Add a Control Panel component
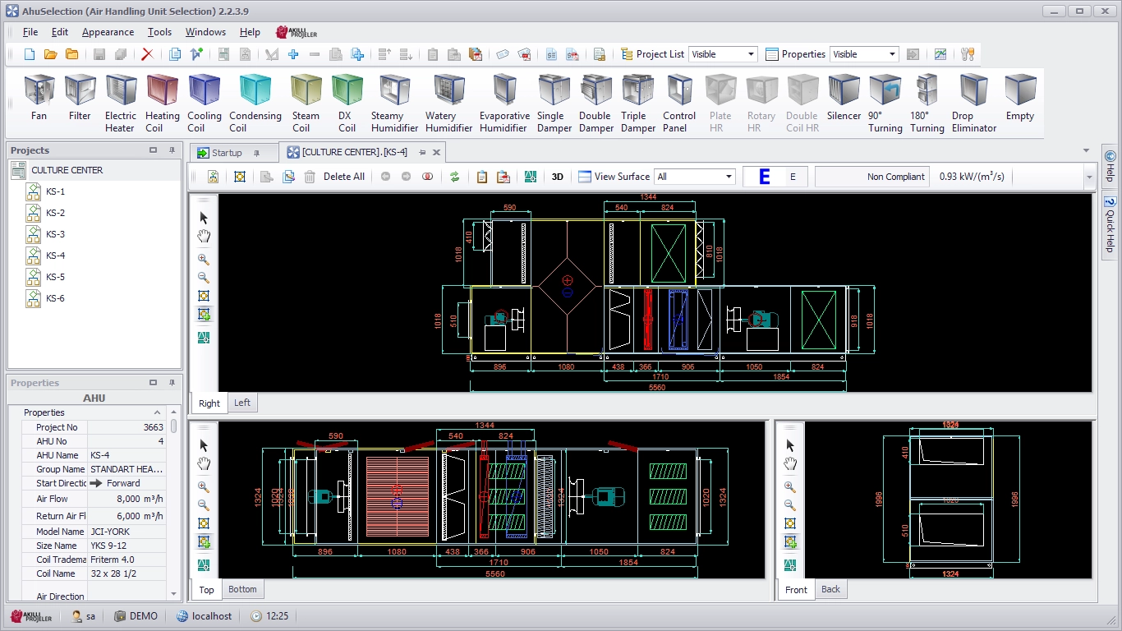Screen dimensions: 1122x631 click(x=679, y=104)
